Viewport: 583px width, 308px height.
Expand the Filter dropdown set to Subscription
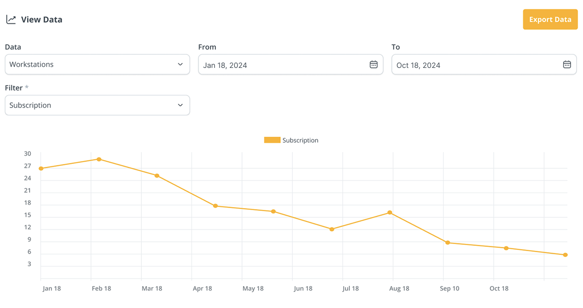tap(97, 105)
